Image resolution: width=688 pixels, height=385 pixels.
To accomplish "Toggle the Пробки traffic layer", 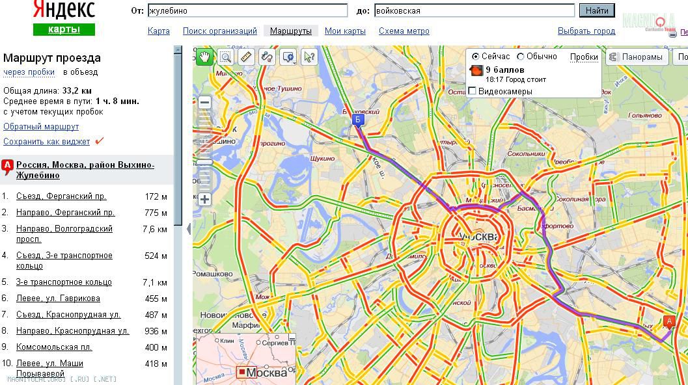I will [584, 57].
